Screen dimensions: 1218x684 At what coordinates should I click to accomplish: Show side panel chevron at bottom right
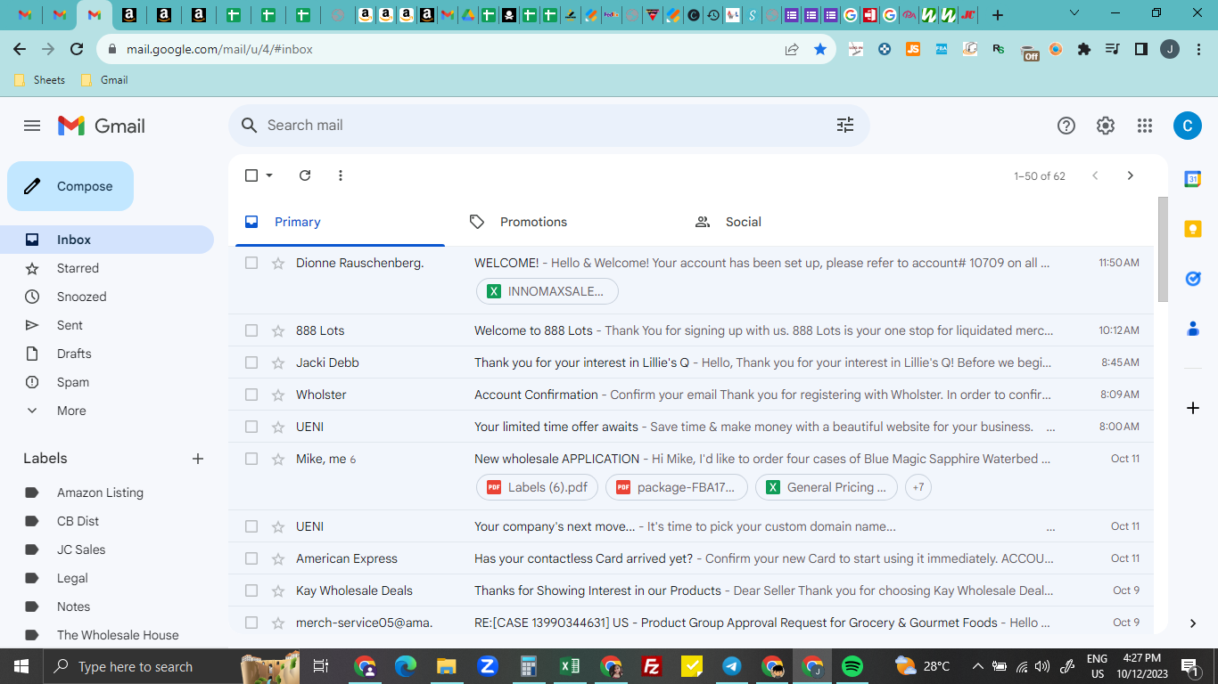pyautogui.click(x=1193, y=623)
